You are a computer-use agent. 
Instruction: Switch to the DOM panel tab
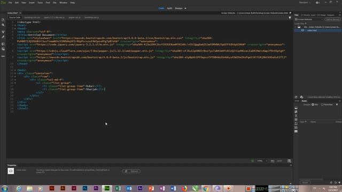[x=297, y=101]
